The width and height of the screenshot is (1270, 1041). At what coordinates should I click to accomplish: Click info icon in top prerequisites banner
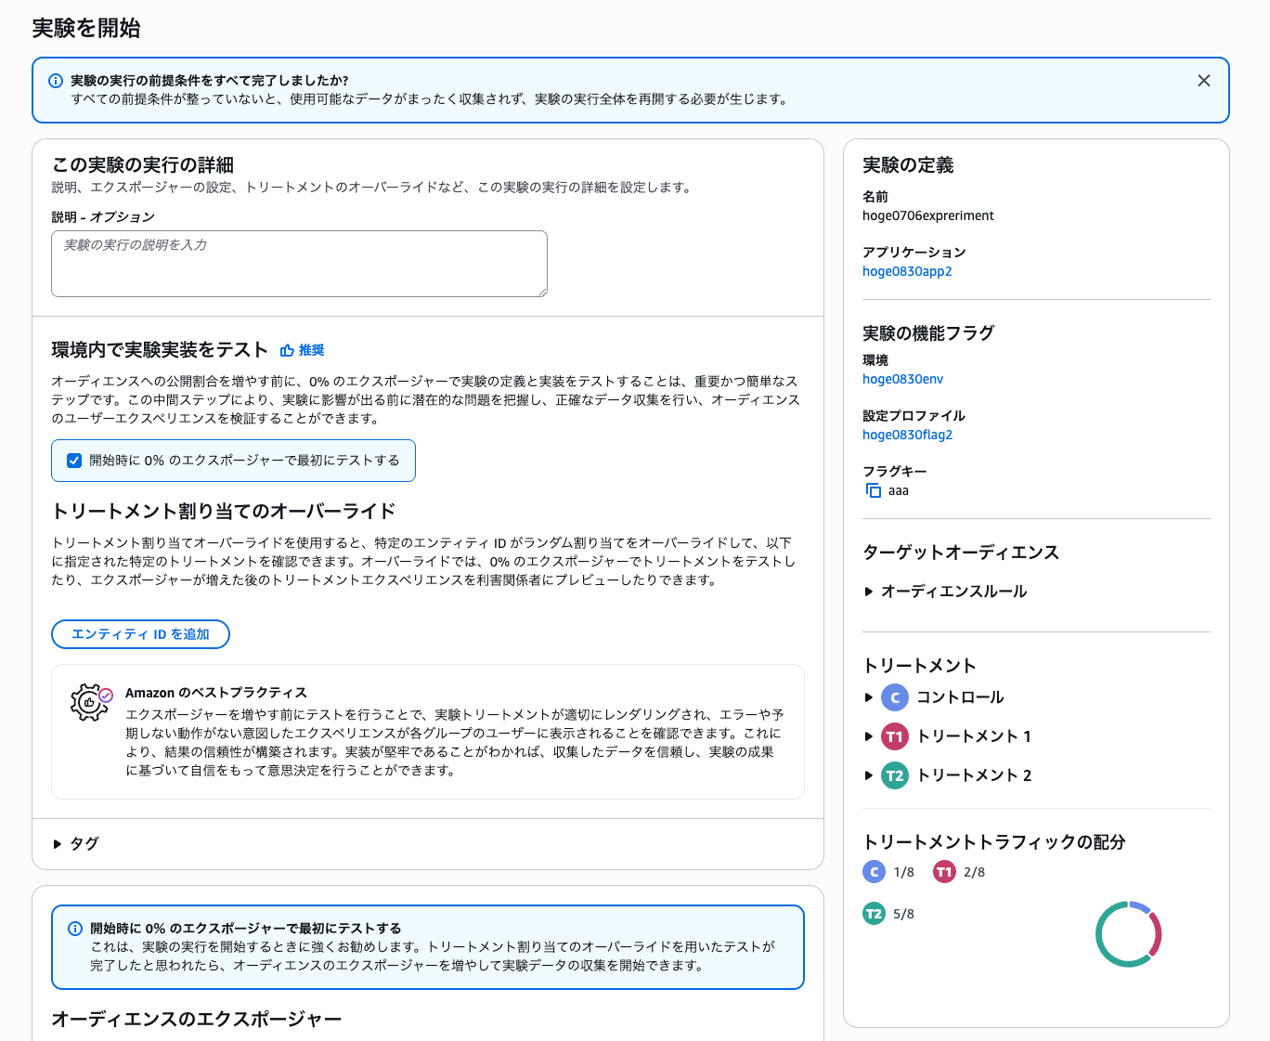click(x=56, y=81)
